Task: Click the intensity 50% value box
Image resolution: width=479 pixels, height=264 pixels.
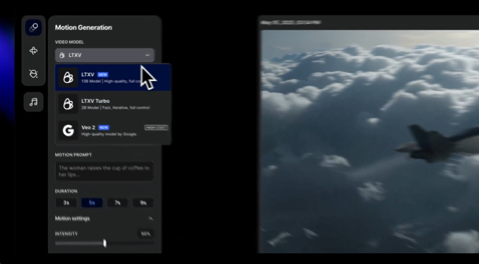Action: 145,234
